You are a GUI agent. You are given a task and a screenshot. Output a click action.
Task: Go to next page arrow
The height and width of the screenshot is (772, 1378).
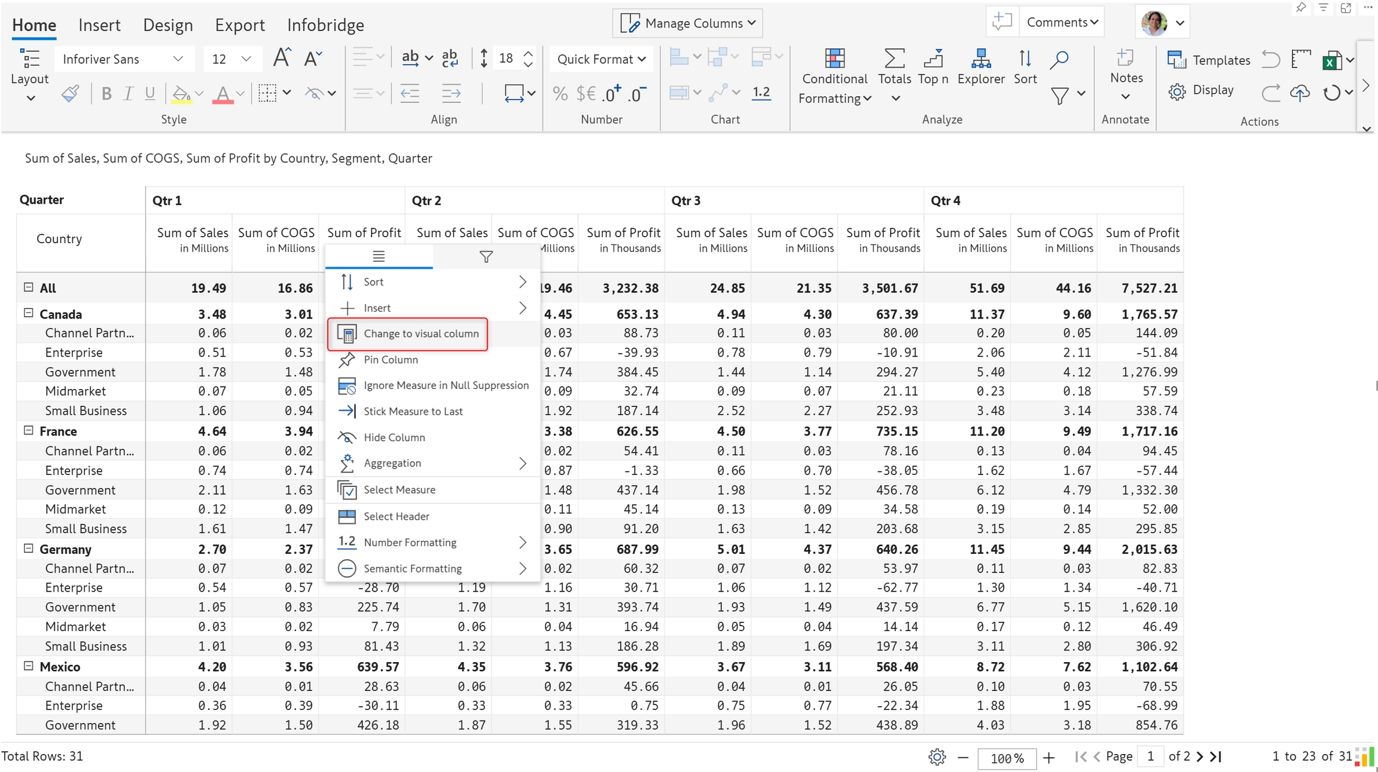click(1200, 756)
